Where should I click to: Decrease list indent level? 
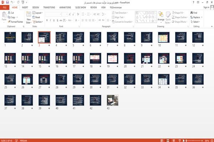(x=95, y=14)
